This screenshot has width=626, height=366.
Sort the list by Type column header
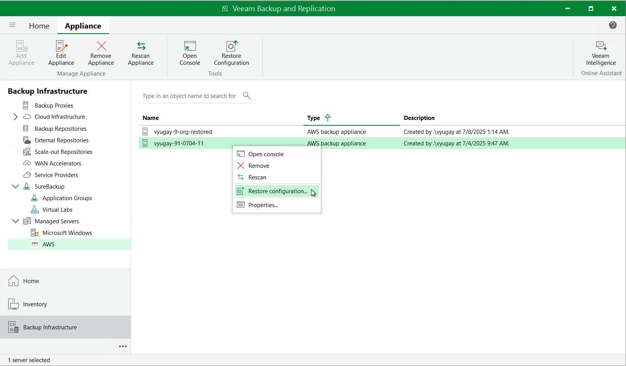[x=313, y=118]
